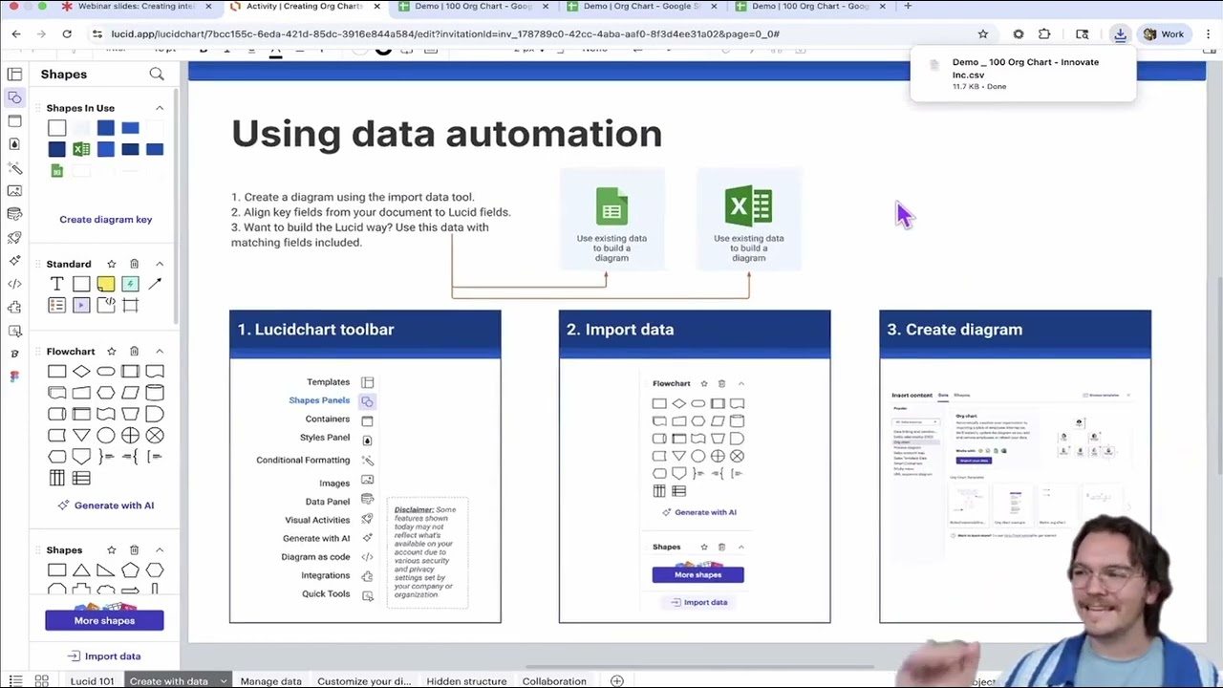The width and height of the screenshot is (1223, 688).
Task: Open the Containers rail icon
Action: click(14, 120)
